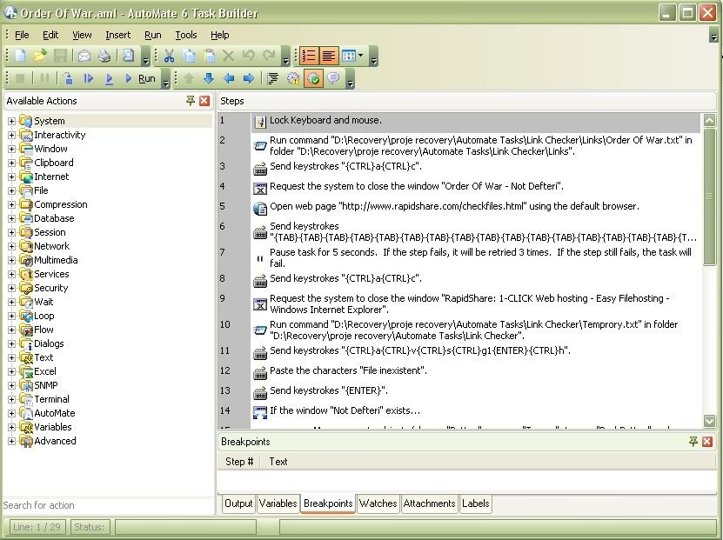Paste step using clipboard icon
This screenshot has height=540, width=723.
click(209, 56)
